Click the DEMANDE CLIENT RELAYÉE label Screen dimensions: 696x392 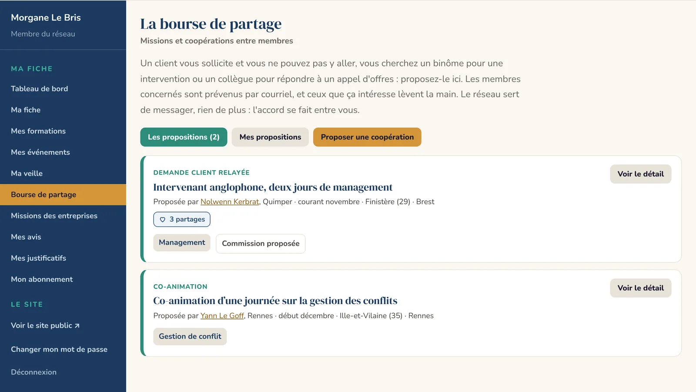tap(201, 173)
